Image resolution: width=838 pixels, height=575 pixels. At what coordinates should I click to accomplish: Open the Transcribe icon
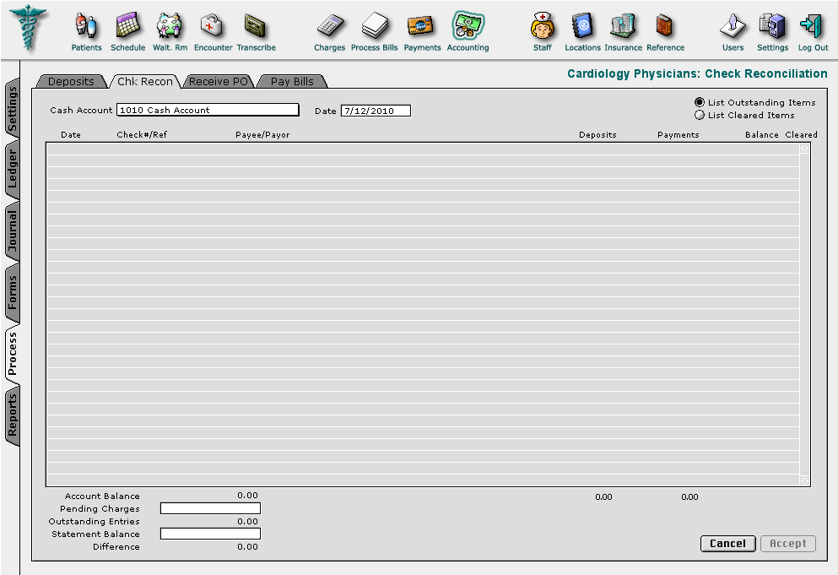point(256,26)
